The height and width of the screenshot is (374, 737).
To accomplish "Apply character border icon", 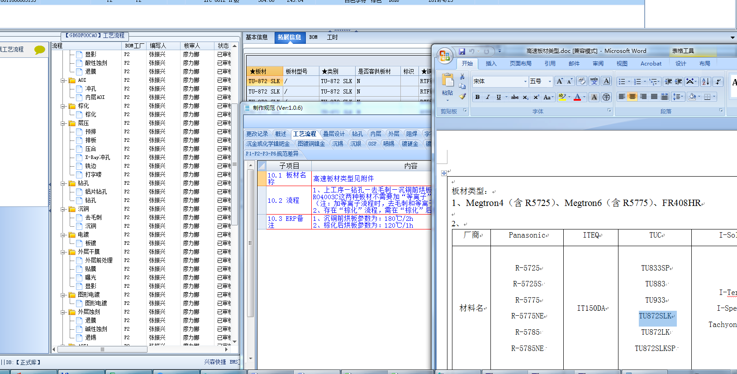I will pyautogui.click(x=606, y=81).
